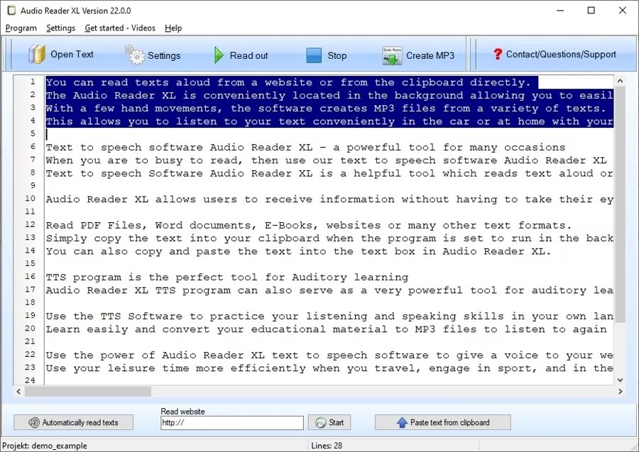The image size is (639, 452).
Task: Click the Start button for Read website
Action: [x=329, y=422]
